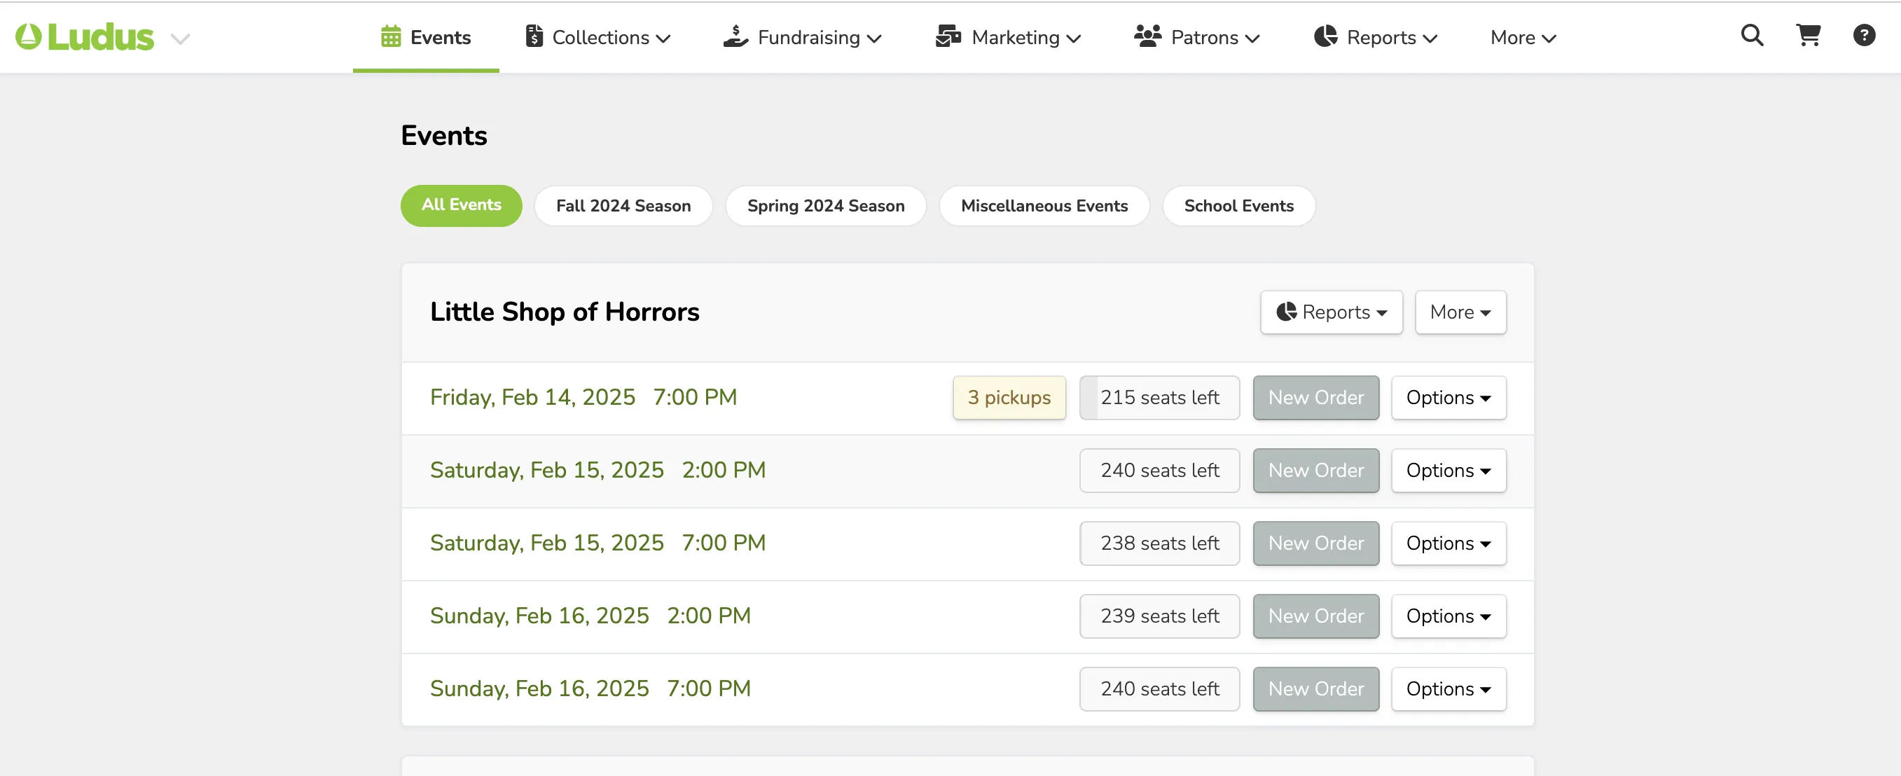Click the Reports pie chart icon in navbar
Image resolution: width=1901 pixels, height=776 pixels.
1325,37
